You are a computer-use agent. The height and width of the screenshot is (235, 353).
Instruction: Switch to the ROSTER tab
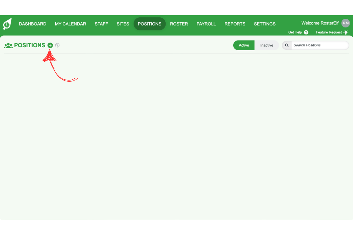(179, 24)
